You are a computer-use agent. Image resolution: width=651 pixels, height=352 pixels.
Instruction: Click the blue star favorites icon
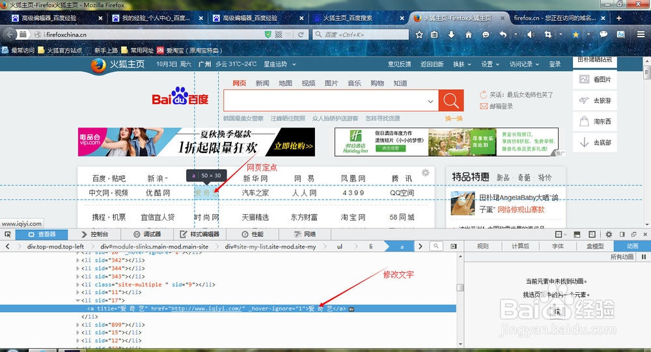click(x=575, y=34)
